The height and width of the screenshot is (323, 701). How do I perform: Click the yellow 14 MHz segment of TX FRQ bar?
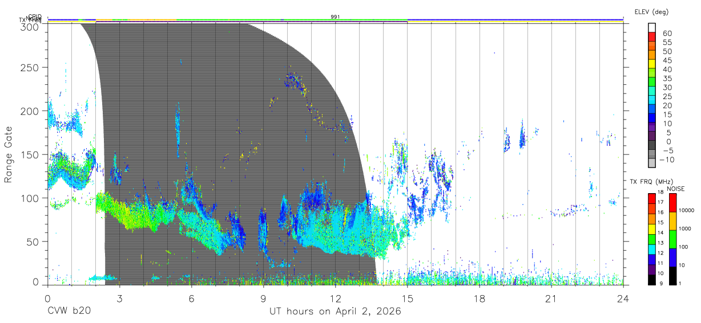point(652,228)
